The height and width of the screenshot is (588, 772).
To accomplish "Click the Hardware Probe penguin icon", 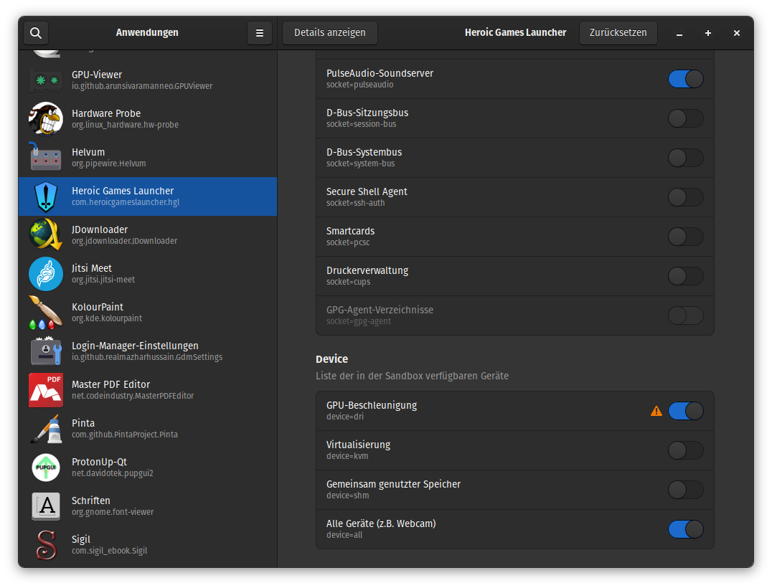I will pyautogui.click(x=46, y=118).
